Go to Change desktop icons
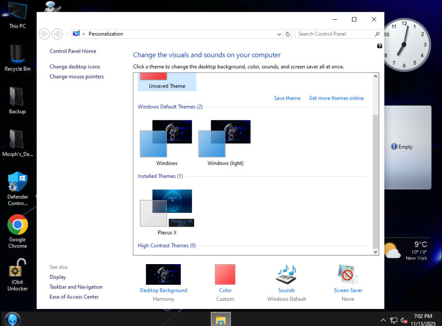442x326 pixels. click(75, 67)
